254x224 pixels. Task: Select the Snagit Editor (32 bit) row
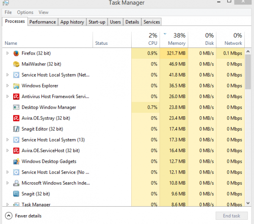tap(123, 129)
